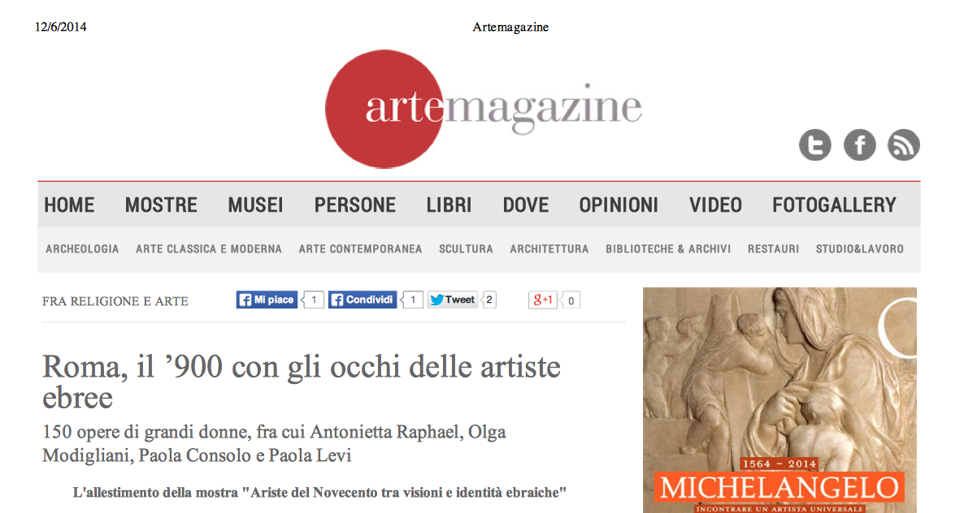Click the Facebook Condividi button
The height and width of the screenshot is (513, 964).
(x=363, y=300)
